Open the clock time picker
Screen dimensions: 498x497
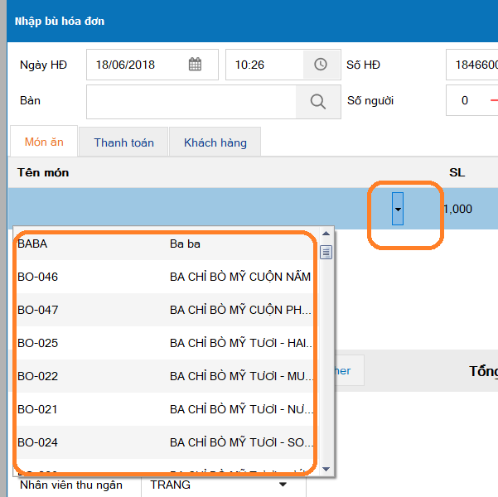pyautogui.click(x=321, y=65)
